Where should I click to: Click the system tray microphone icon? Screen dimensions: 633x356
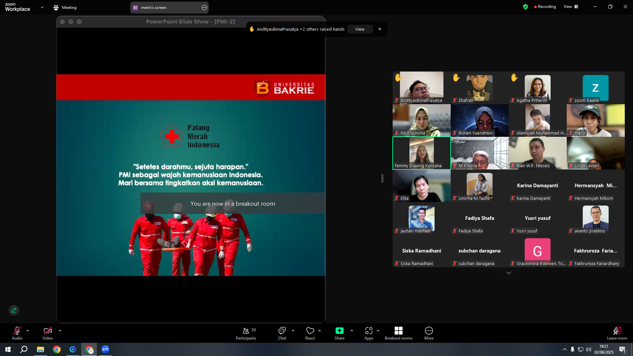[x=573, y=349]
